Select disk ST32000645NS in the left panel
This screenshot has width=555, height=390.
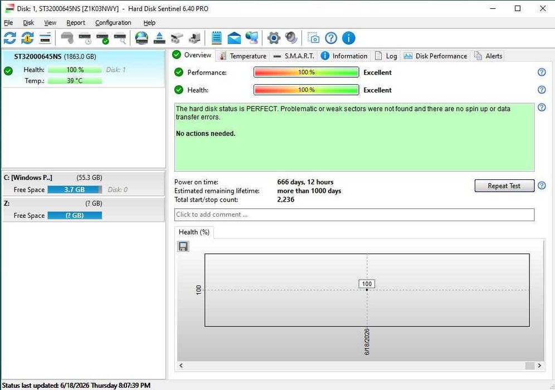click(84, 69)
